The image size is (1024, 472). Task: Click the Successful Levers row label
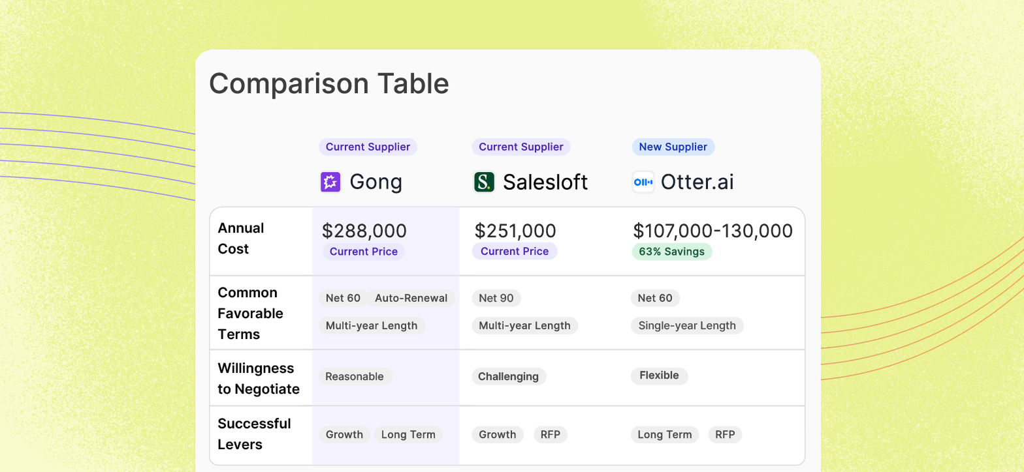click(254, 434)
